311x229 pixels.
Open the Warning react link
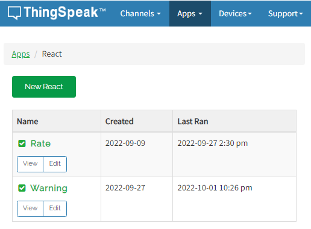49,188
